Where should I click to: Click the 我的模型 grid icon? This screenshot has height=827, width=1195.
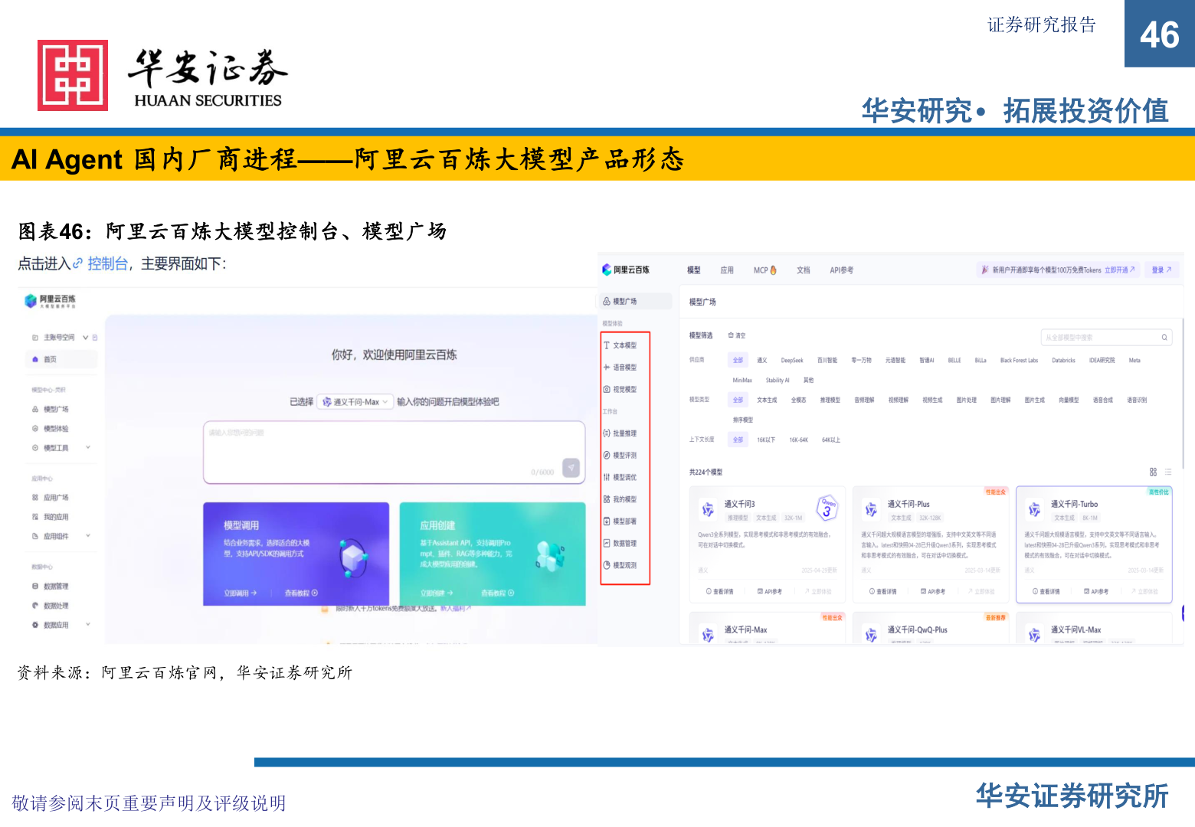607,499
